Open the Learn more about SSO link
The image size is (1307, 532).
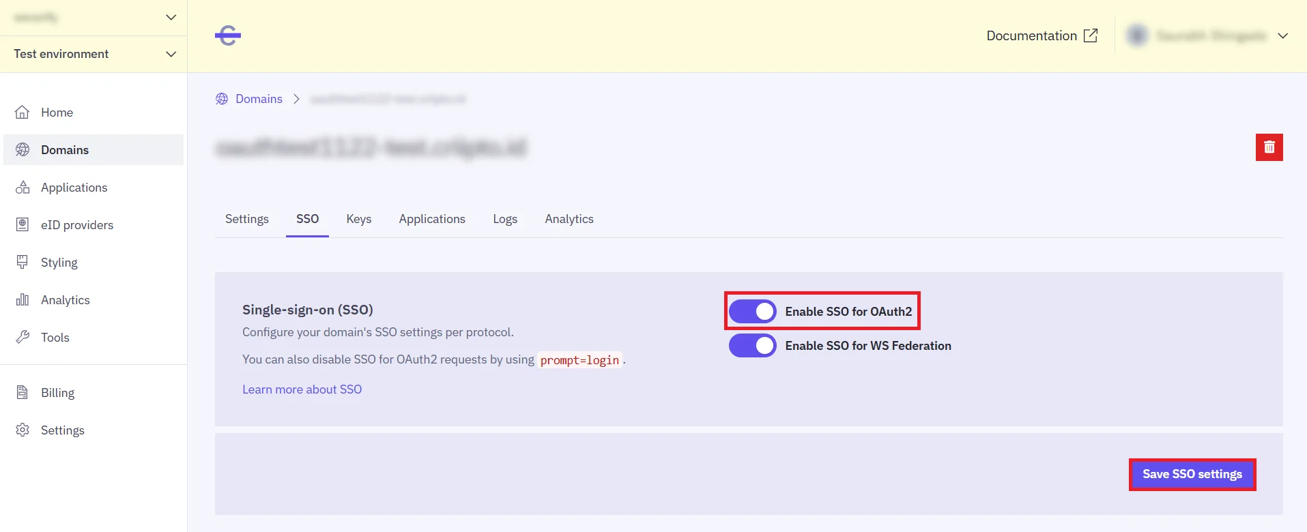[302, 389]
